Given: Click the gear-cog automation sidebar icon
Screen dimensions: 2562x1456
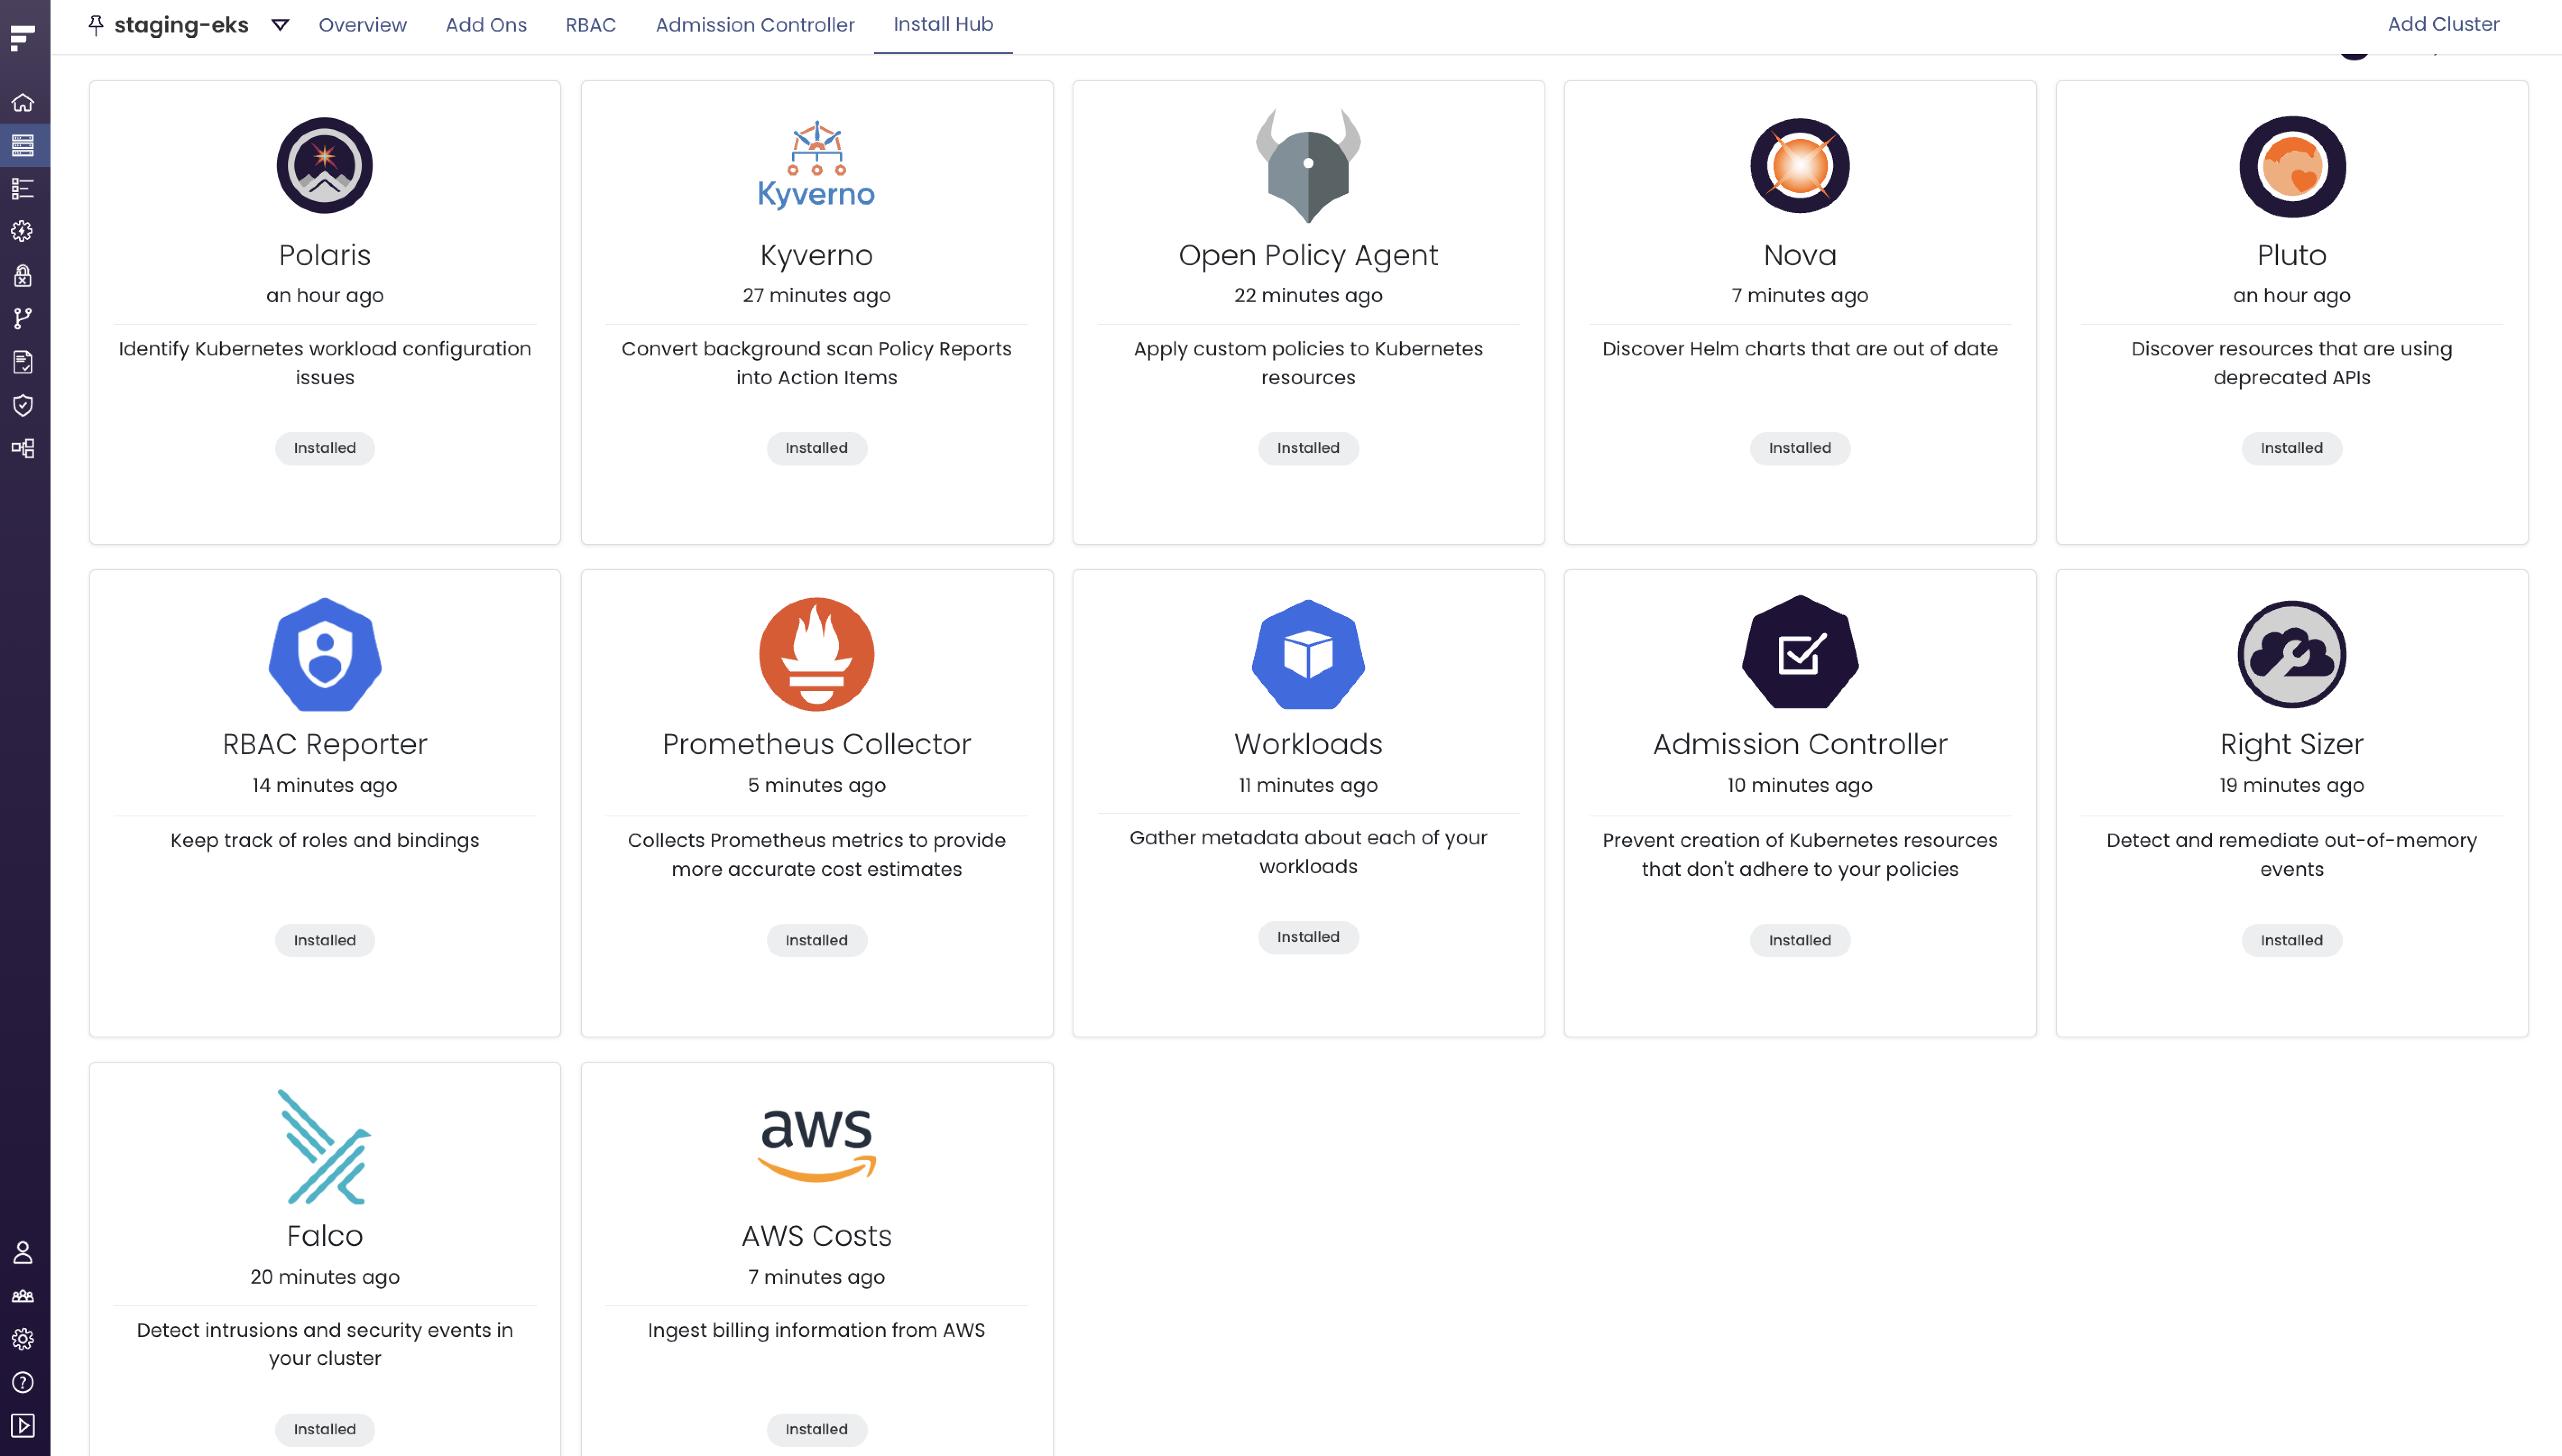Looking at the screenshot, I should (23, 231).
